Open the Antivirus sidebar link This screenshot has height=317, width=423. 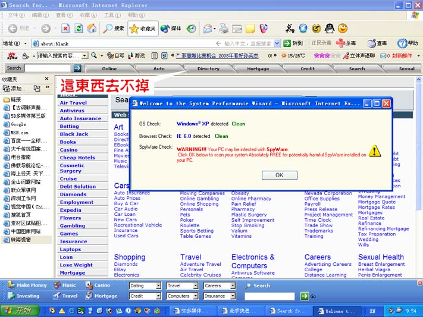pyautogui.click(x=72, y=111)
